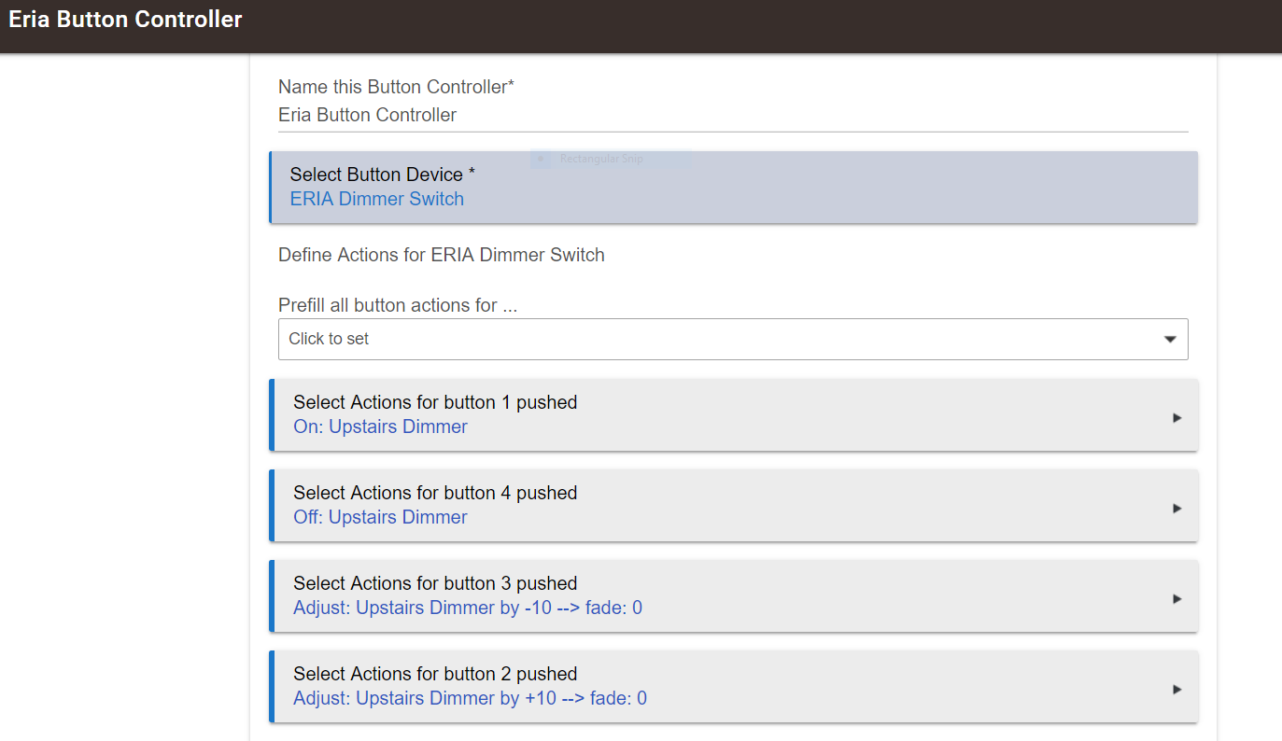Expand actions for button 2 pushed
The height and width of the screenshot is (741, 1282).
(x=733, y=686)
